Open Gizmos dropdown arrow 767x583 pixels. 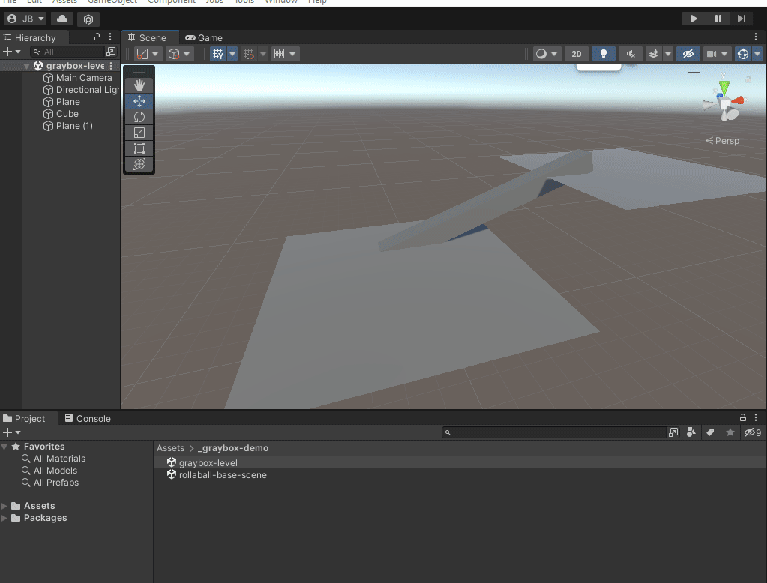[x=757, y=54]
